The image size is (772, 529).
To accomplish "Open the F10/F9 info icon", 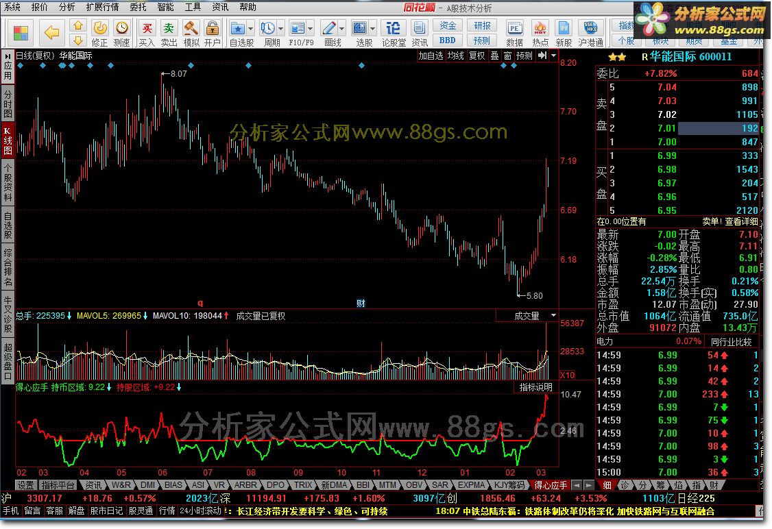I will click(x=298, y=28).
